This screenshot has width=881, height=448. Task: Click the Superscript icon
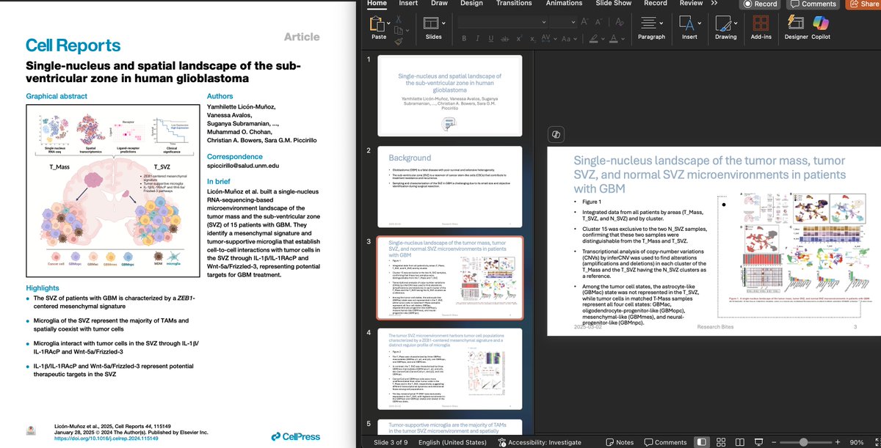tap(519, 39)
